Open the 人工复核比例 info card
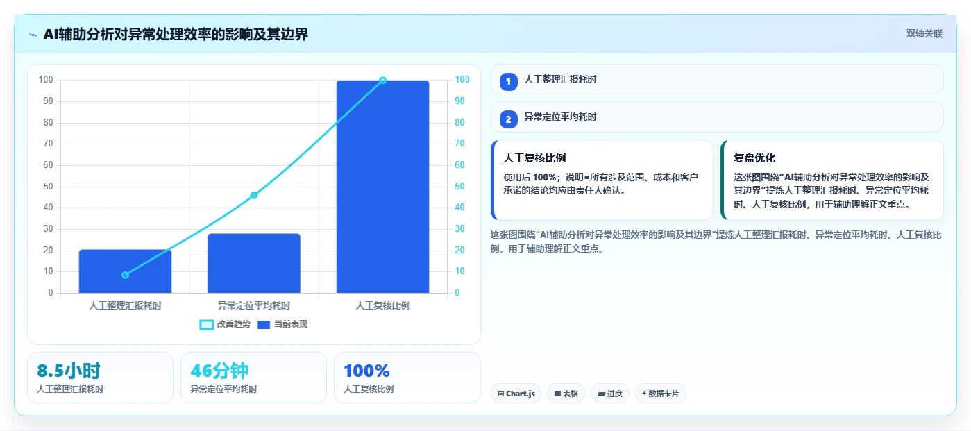This screenshot has height=431, width=971. point(602,180)
